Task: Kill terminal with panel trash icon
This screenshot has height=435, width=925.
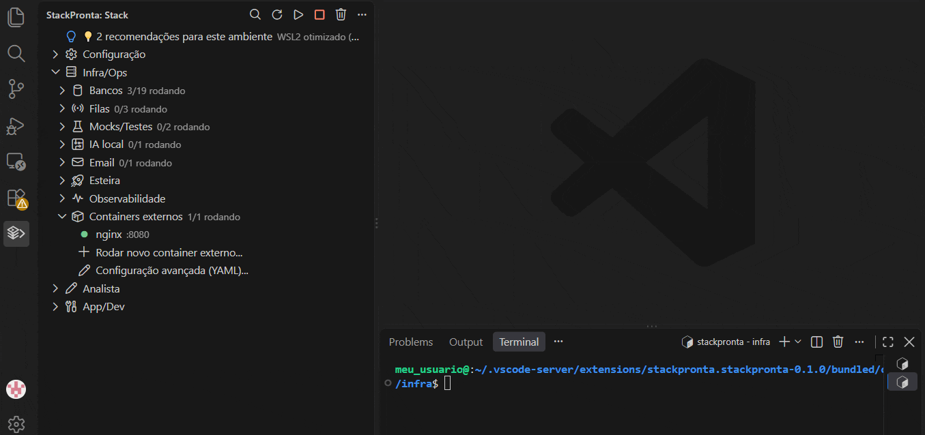Action: click(838, 342)
